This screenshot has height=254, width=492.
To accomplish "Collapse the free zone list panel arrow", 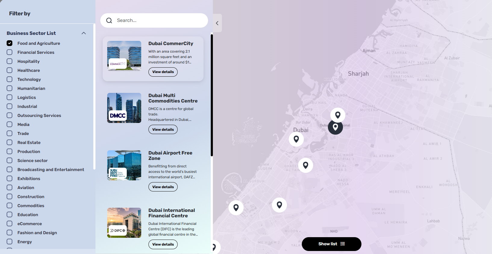I will [217, 23].
